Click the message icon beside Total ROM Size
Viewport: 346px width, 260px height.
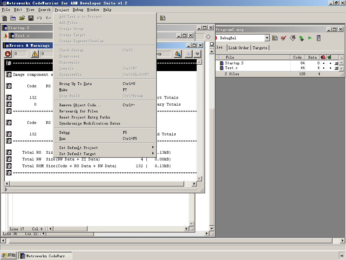click(9, 166)
